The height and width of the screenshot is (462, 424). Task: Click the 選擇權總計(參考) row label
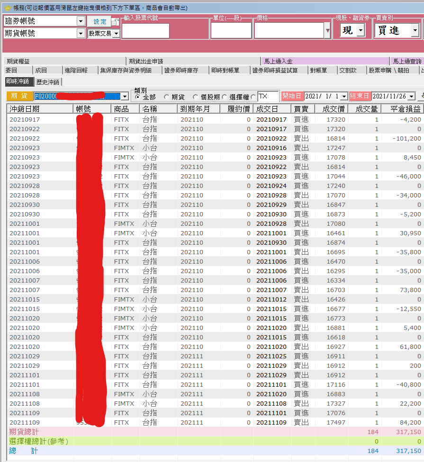pyautogui.click(x=39, y=441)
